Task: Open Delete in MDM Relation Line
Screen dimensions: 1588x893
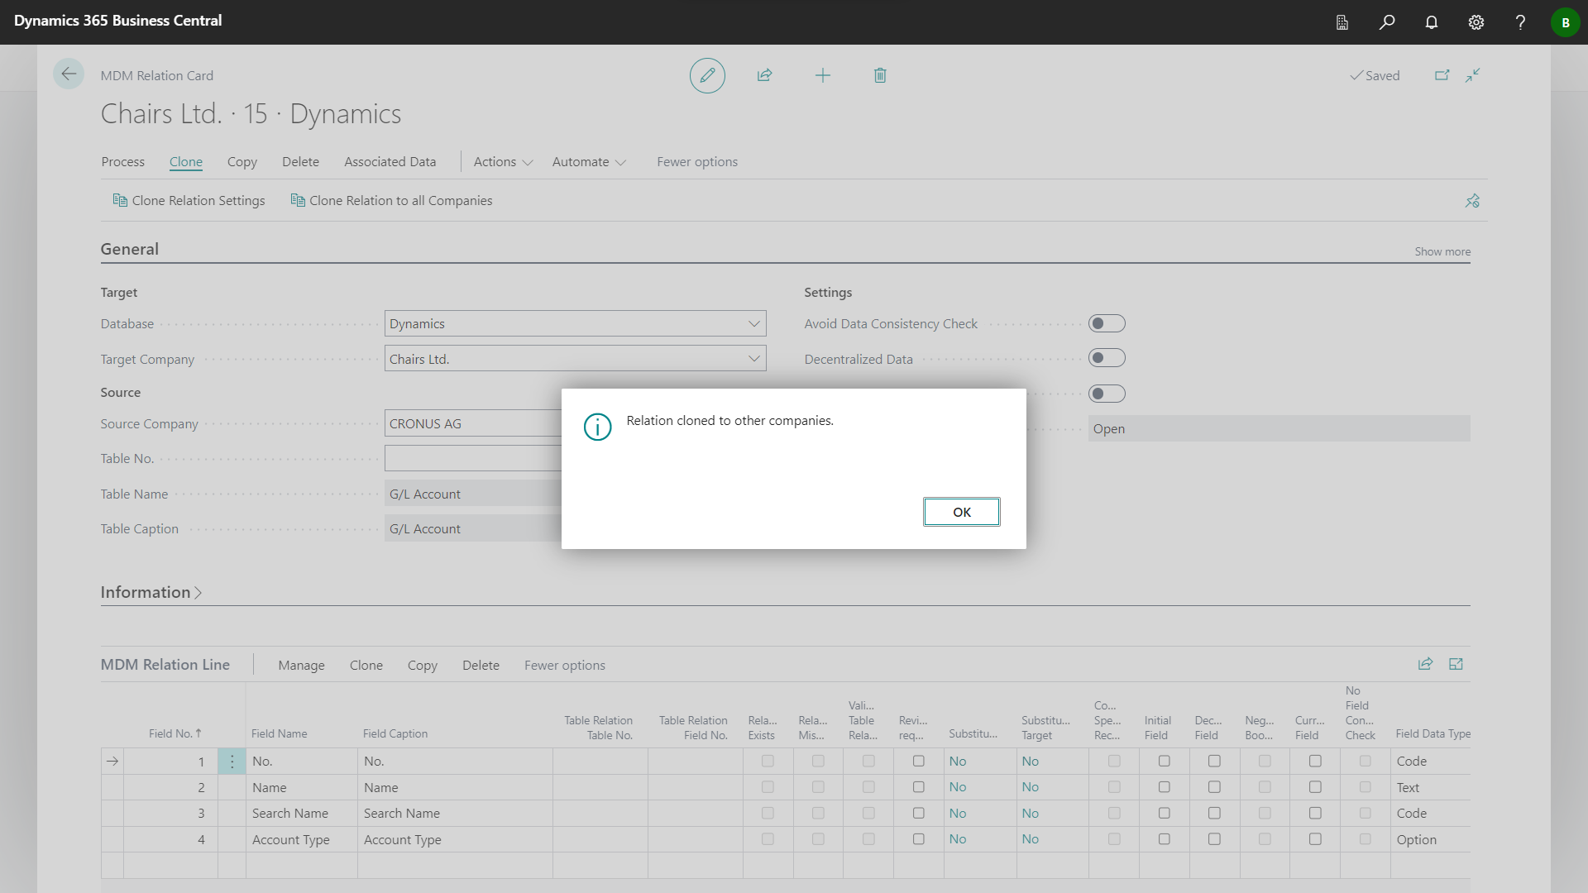Action: [x=481, y=665]
